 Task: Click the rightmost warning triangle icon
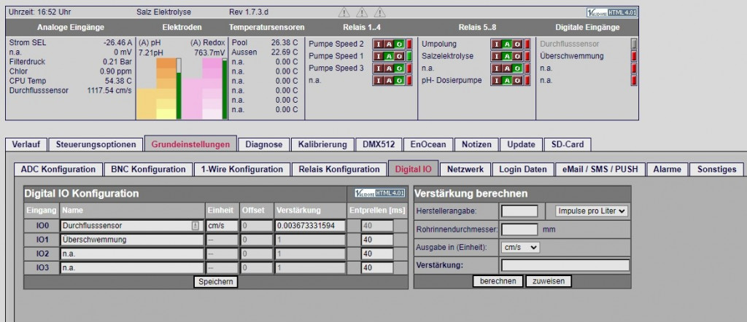(379, 12)
